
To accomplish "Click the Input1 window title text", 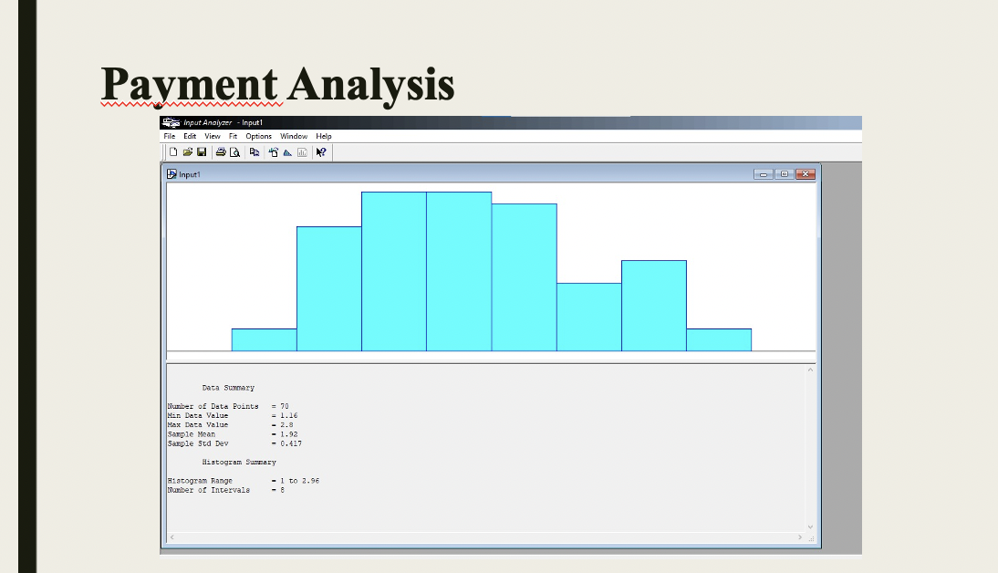I will [190, 174].
